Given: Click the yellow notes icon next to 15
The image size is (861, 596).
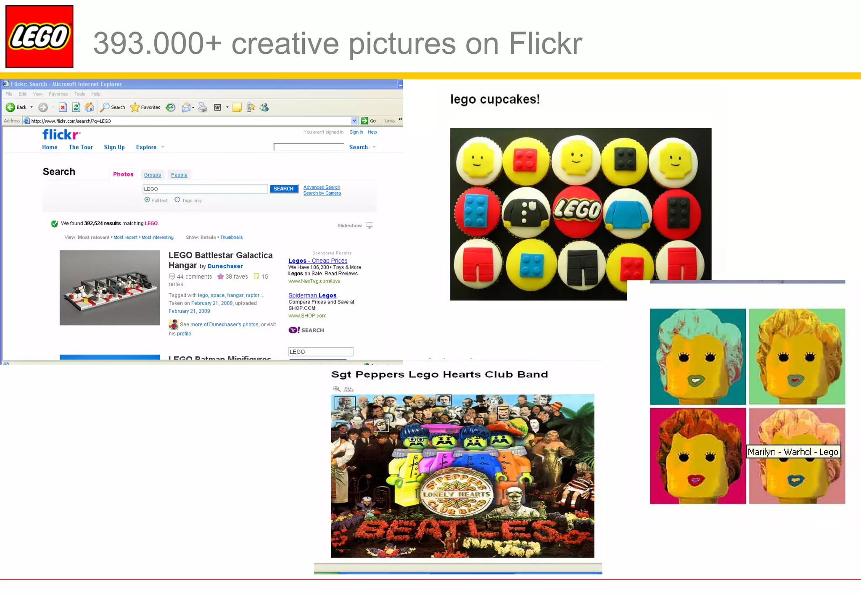Looking at the screenshot, I should coord(256,276).
